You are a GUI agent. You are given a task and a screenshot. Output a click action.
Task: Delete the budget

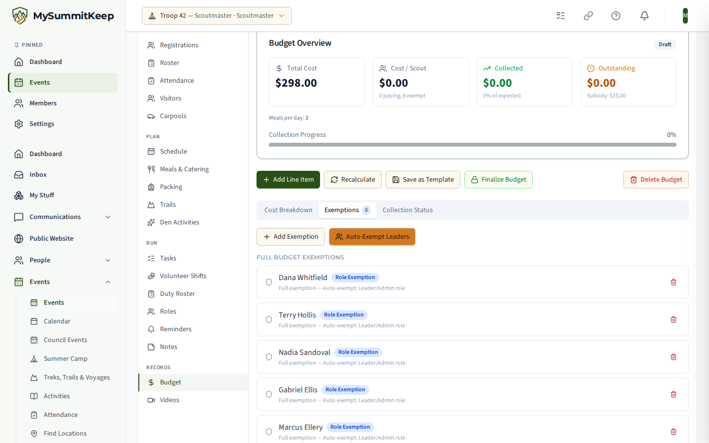[656, 180]
